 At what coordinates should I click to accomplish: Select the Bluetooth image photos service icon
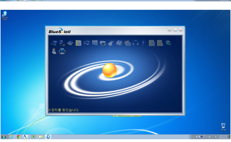(x=127, y=43)
